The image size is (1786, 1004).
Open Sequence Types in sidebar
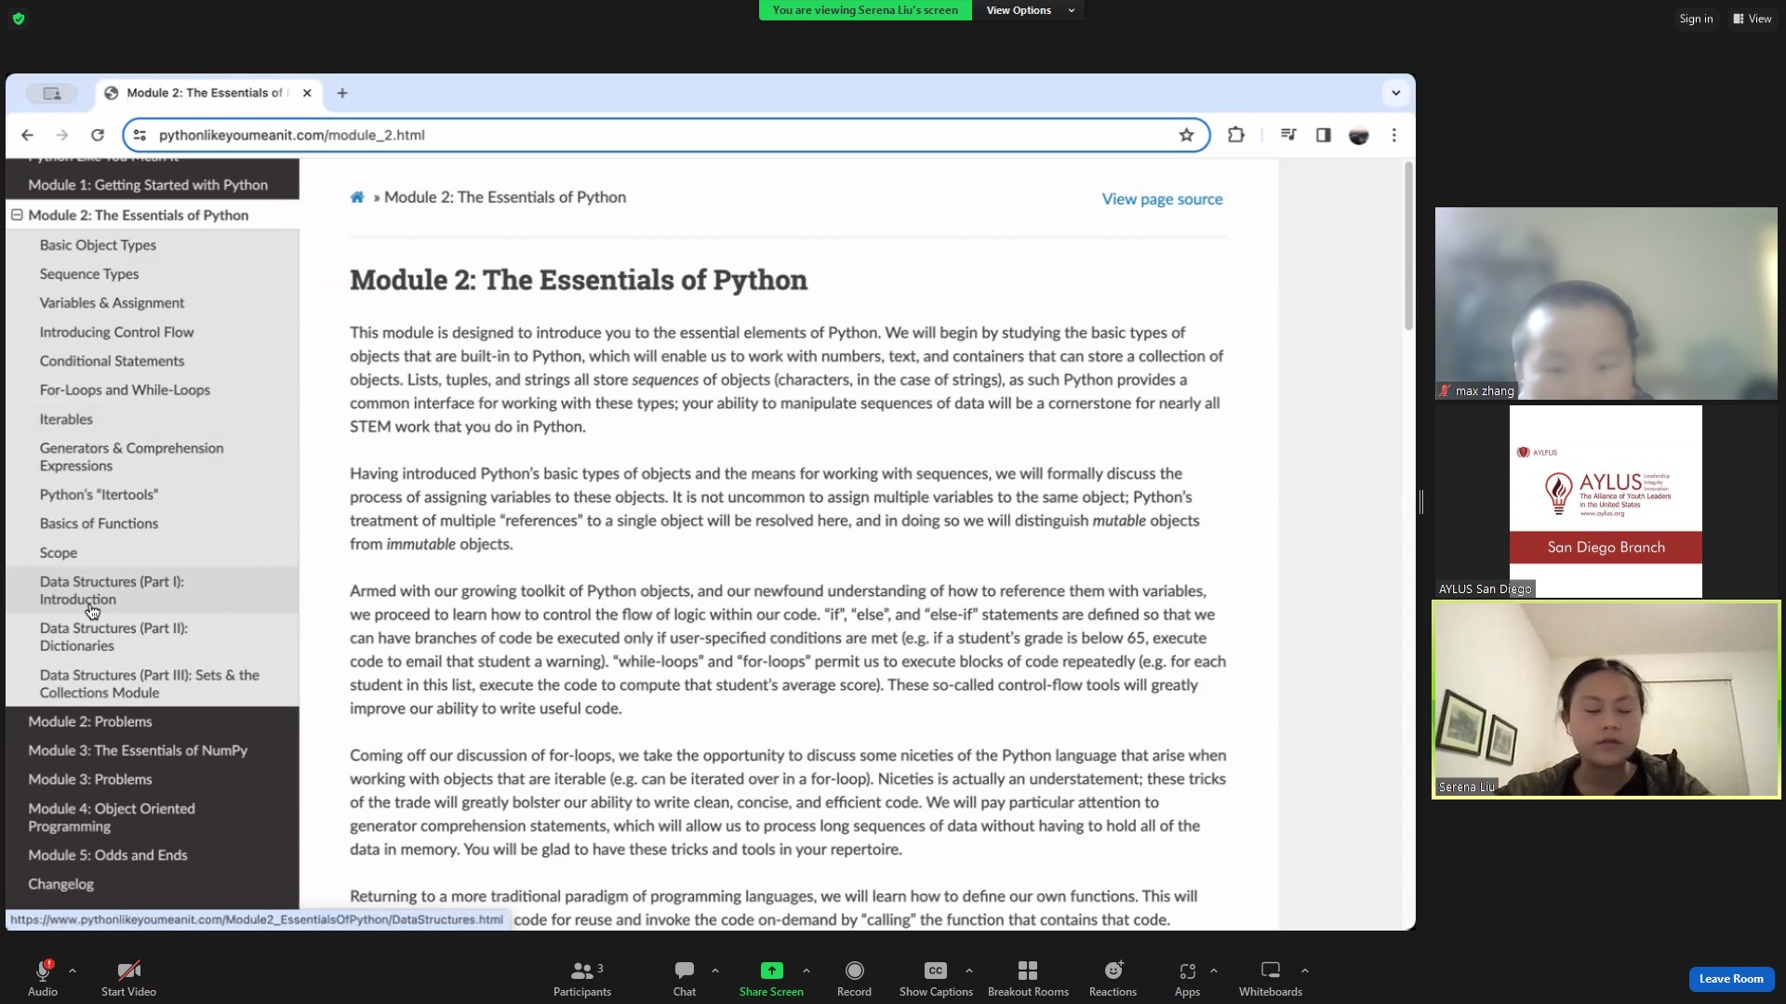89,274
